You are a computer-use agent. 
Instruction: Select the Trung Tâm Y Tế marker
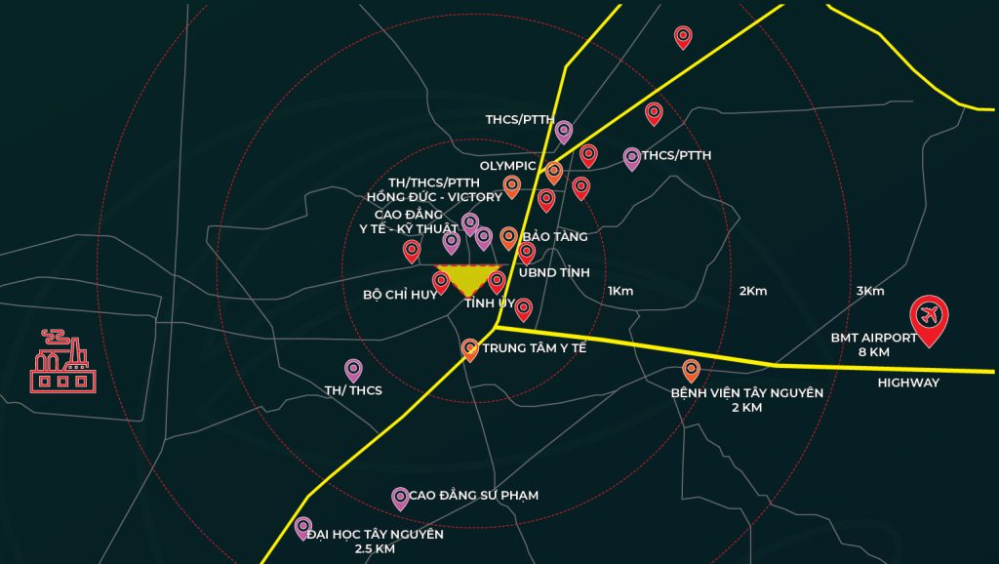[469, 348]
